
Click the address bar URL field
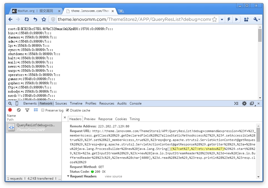click(134, 19)
